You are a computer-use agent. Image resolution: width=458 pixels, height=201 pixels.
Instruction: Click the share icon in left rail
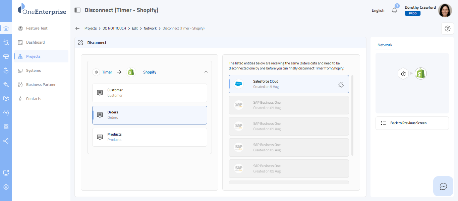click(6, 141)
